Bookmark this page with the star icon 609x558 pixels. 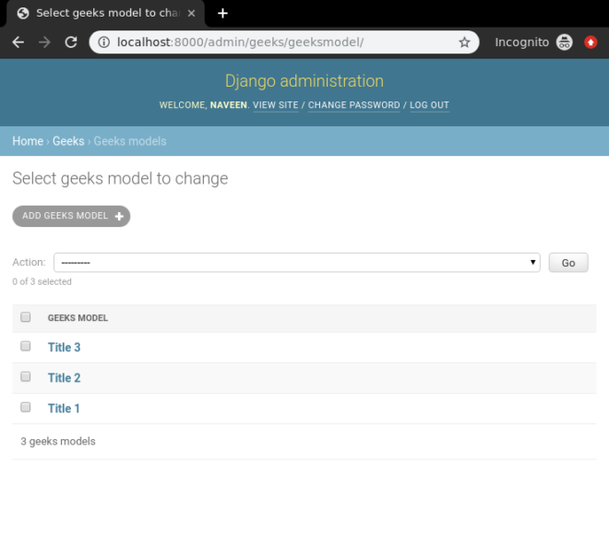coord(464,42)
